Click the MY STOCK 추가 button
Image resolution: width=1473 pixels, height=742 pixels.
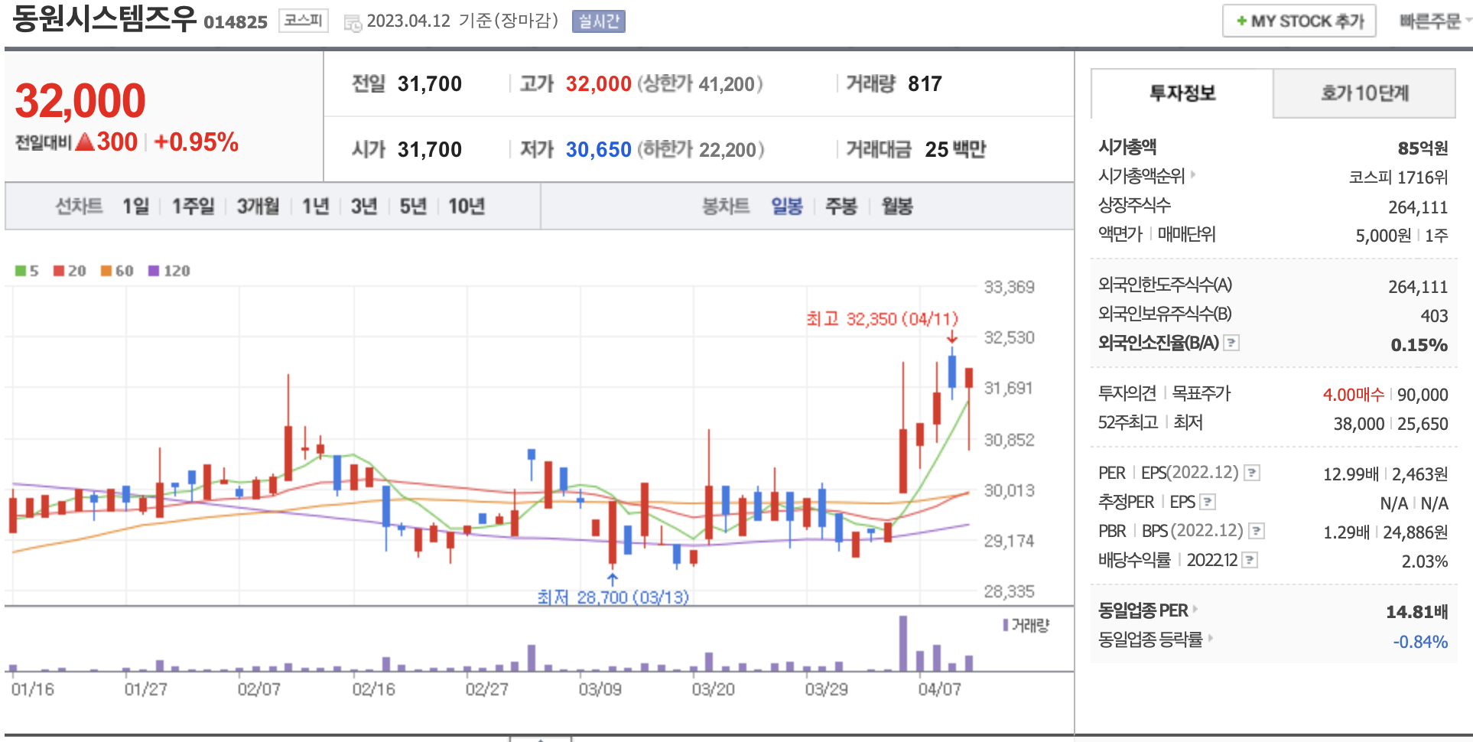click(x=1299, y=21)
